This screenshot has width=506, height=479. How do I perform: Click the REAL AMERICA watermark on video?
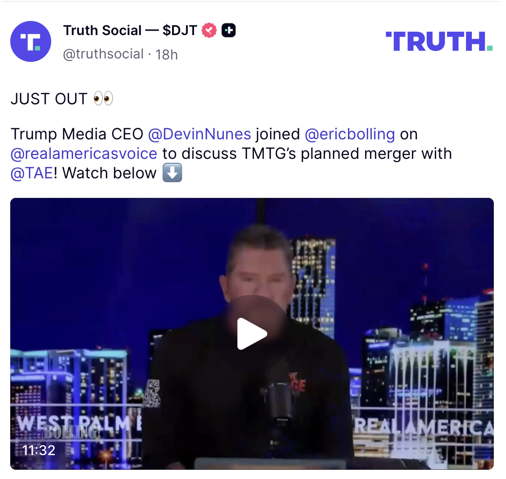point(424,427)
